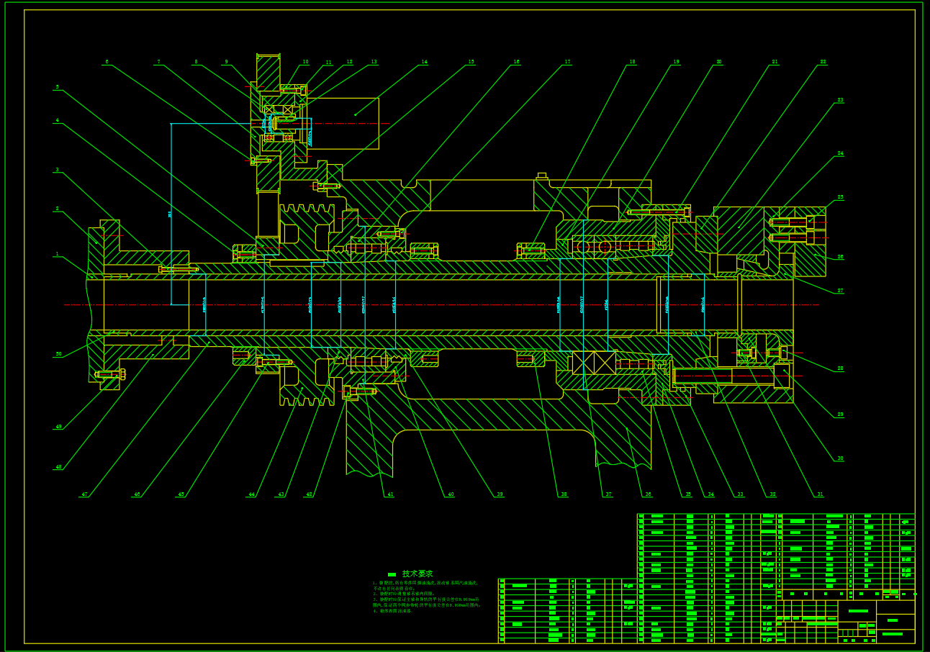Screen dimensions: 930x652
Task: Select part balloon number 3
Action: (x=58, y=171)
